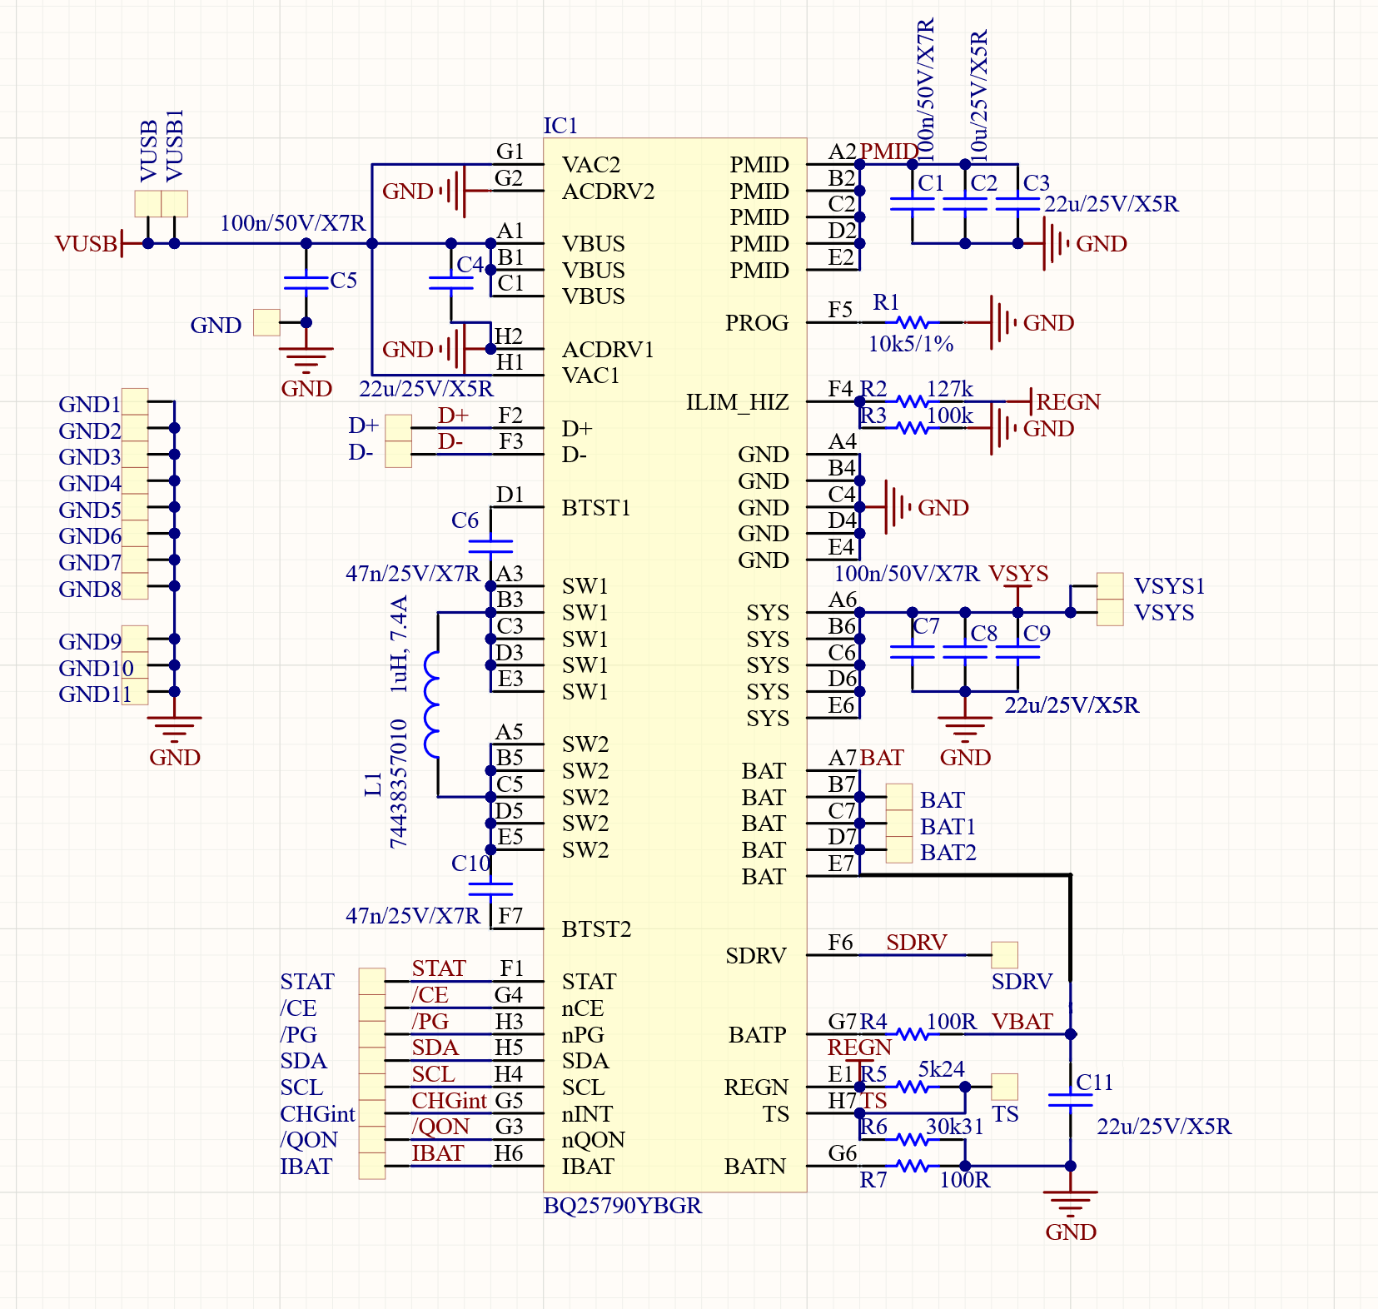Select the D+ test pad
The image size is (1378, 1309).
[398, 428]
